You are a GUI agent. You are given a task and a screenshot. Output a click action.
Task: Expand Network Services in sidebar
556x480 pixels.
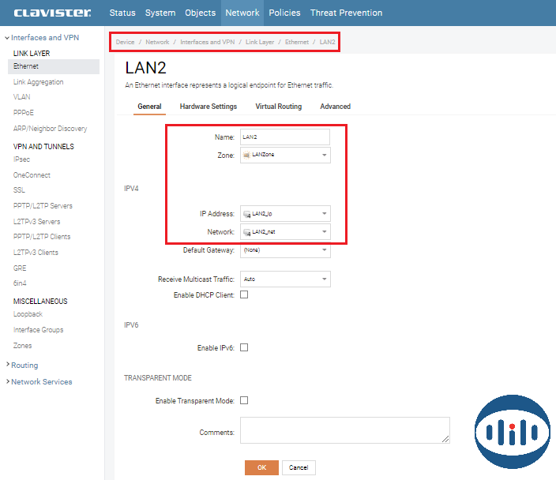41,382
